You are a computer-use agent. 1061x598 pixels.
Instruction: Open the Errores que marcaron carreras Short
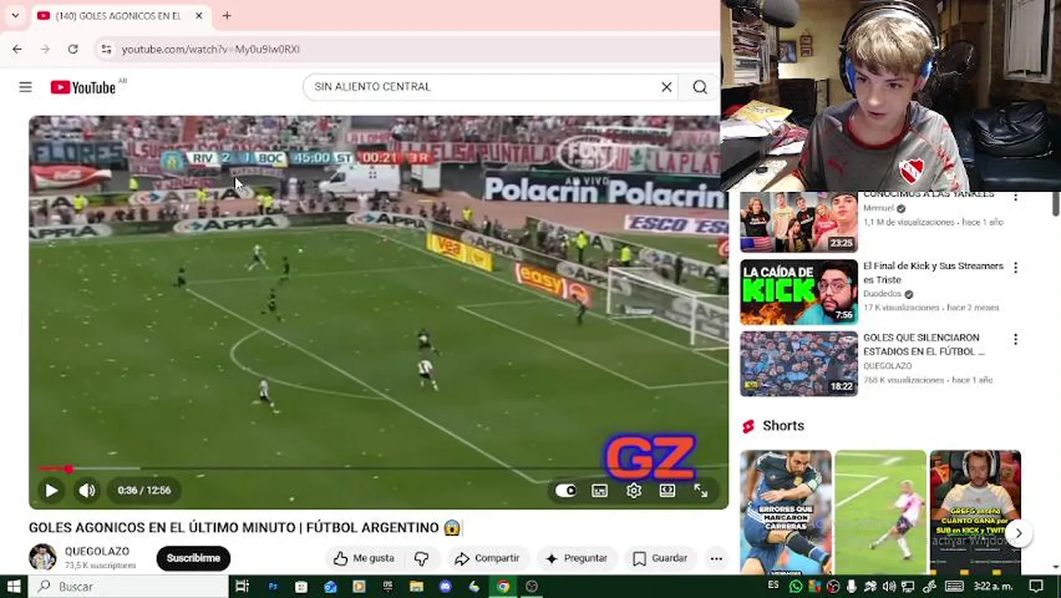pyautogui.click(x=785, y=512)
